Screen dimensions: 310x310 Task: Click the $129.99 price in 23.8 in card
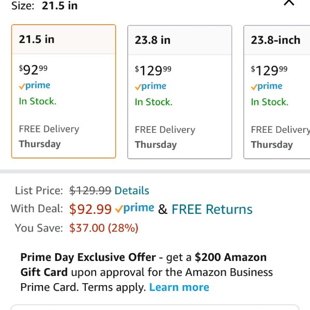click(153, 71)
